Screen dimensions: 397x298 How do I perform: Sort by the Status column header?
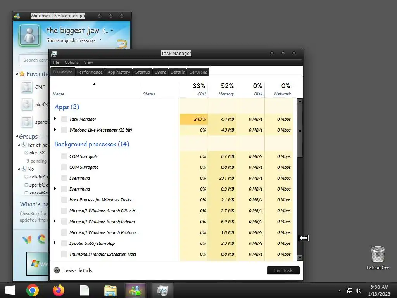pos(160,90)
